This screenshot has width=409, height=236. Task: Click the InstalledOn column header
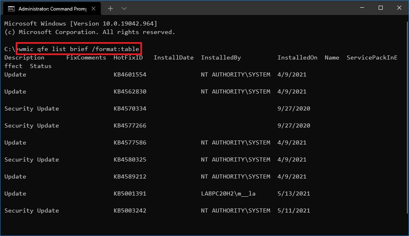tap(297, 57)
